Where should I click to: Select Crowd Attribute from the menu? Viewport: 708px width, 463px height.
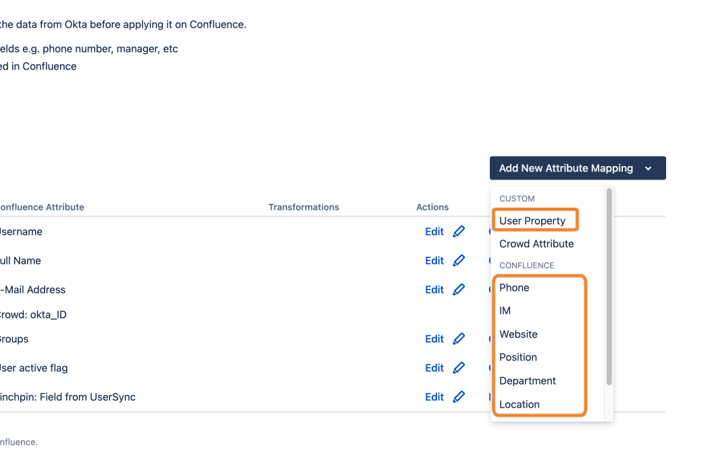coord(536,244)
